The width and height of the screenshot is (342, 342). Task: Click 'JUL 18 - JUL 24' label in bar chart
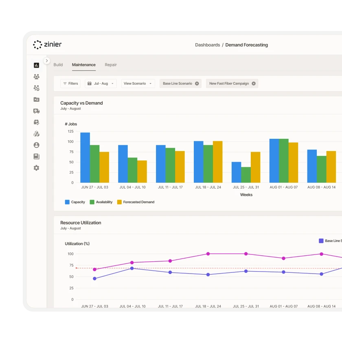(x=208, y=187)
